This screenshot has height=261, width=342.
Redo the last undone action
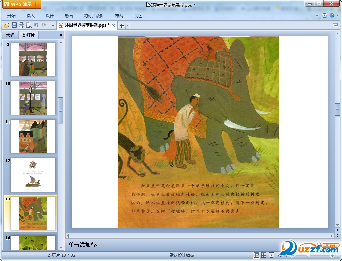(44, 25)
